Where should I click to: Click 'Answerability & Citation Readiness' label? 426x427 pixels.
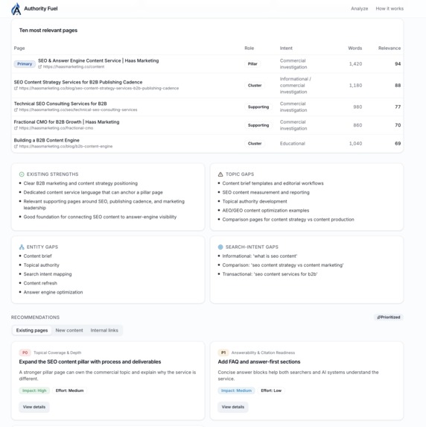[x=263, y=352]
